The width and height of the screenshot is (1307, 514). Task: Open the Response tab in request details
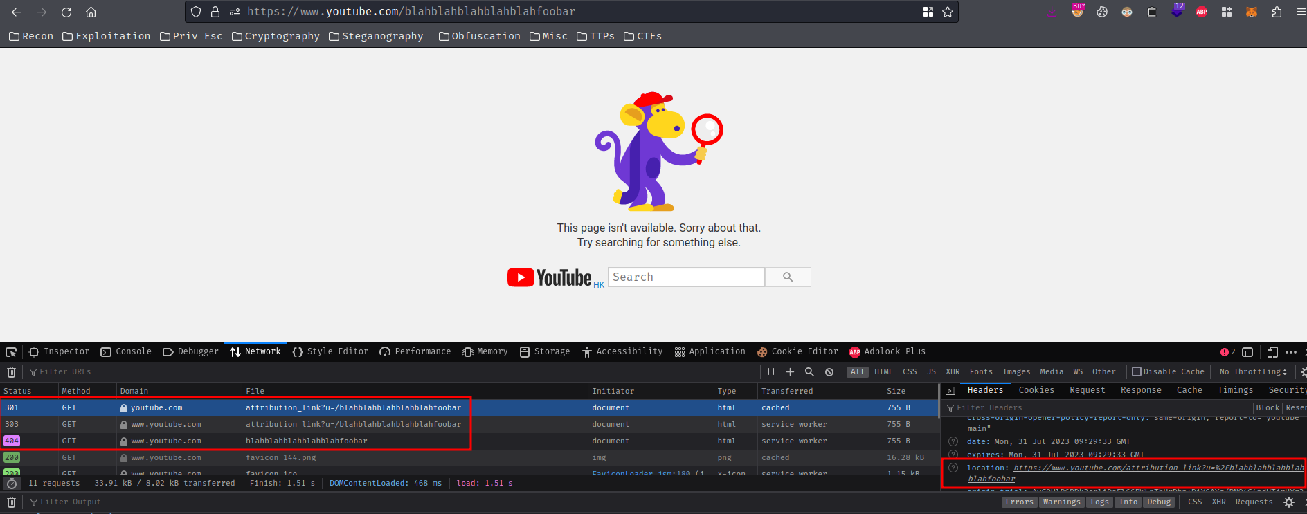coord(1141,391)
